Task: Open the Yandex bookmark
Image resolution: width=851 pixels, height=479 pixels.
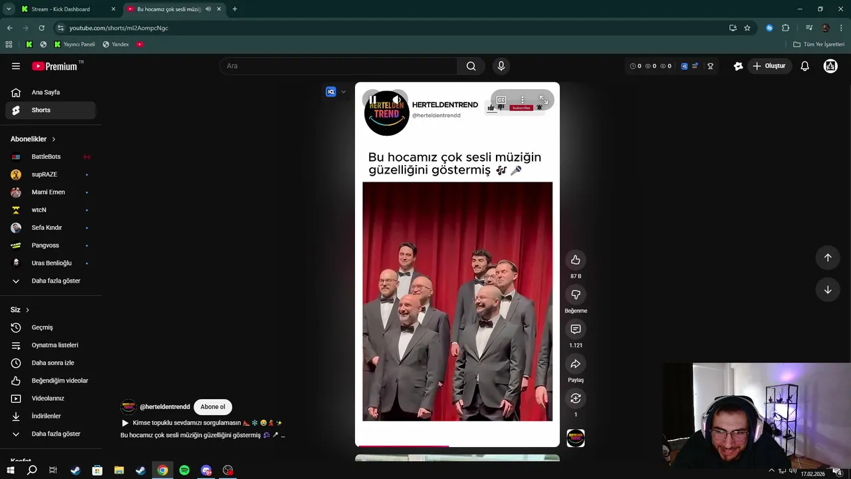Action: (116, 45)
